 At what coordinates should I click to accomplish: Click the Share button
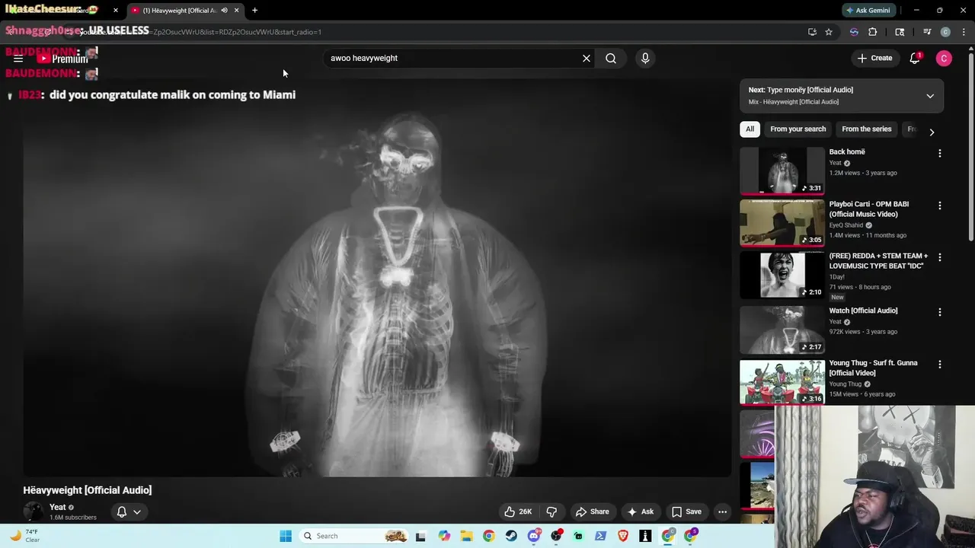pos(592,511)
